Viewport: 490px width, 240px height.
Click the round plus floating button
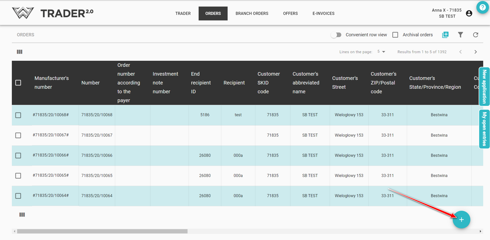pyautogui.click(x=461, y=220)
